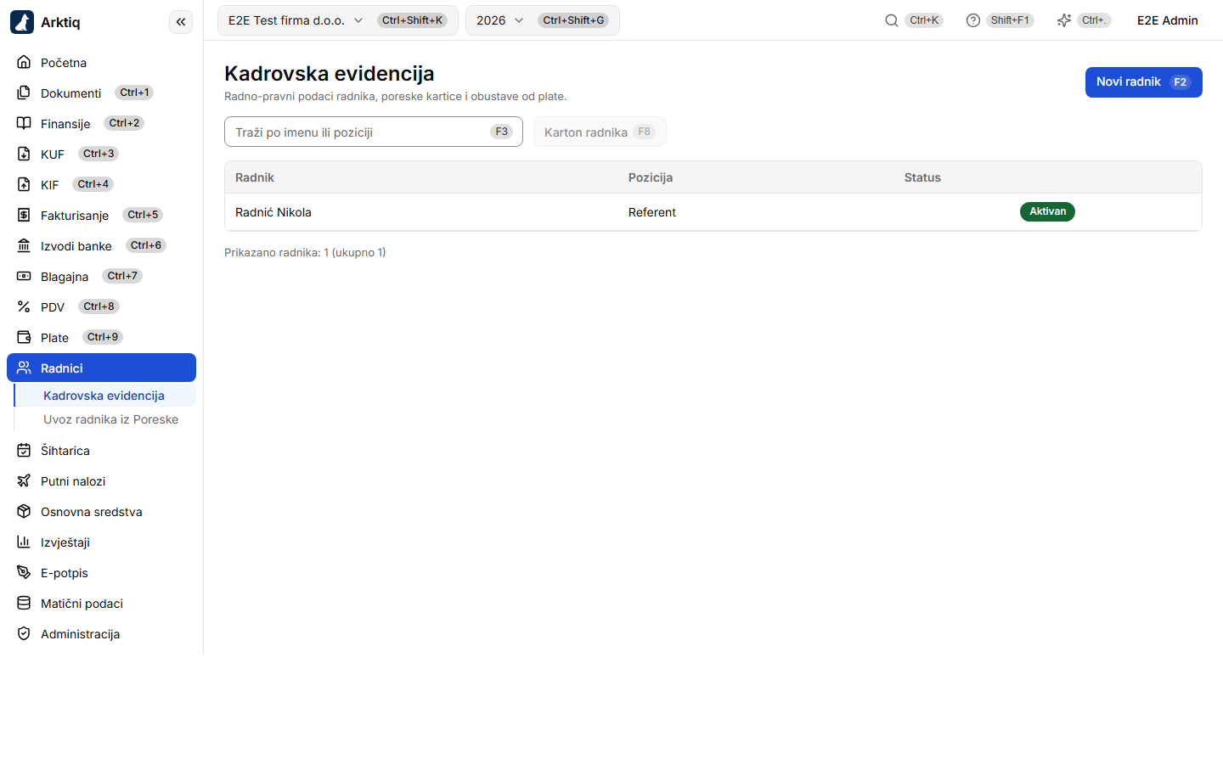The width and height of the screenshot is (1223, 764).
Task: Open search with the magnifier icon
Action: [892, 20]
